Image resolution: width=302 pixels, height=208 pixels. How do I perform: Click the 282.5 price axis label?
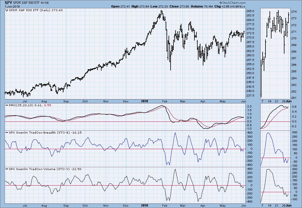[x=250, y=16]
